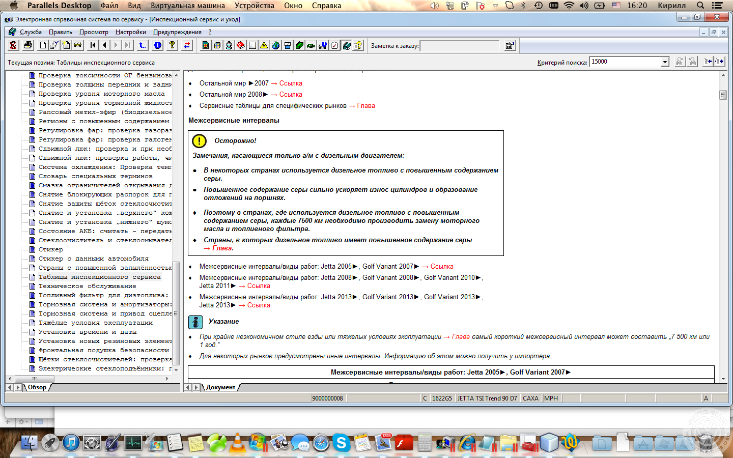Click the button next to the Заметка к заказу field
Viewport: 733px width, 458px height.
click(x=510, y=46)
